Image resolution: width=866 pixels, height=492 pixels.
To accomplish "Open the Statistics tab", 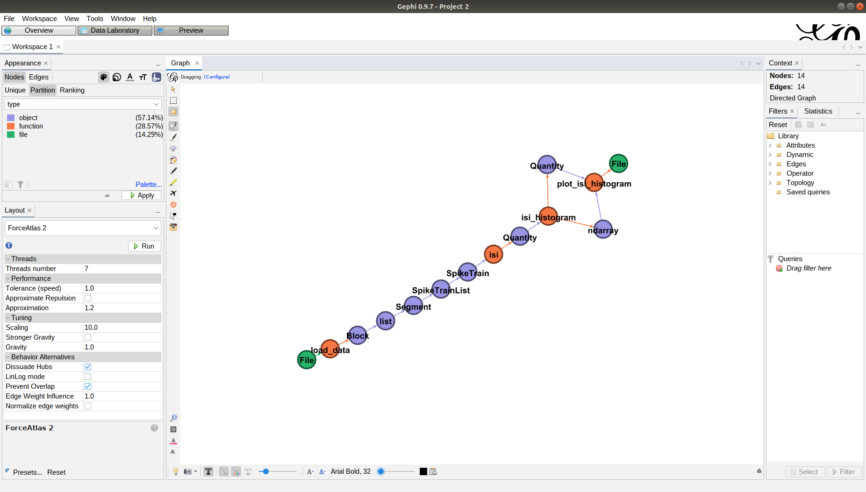I will pyautogui.click(x=818, y=111).
